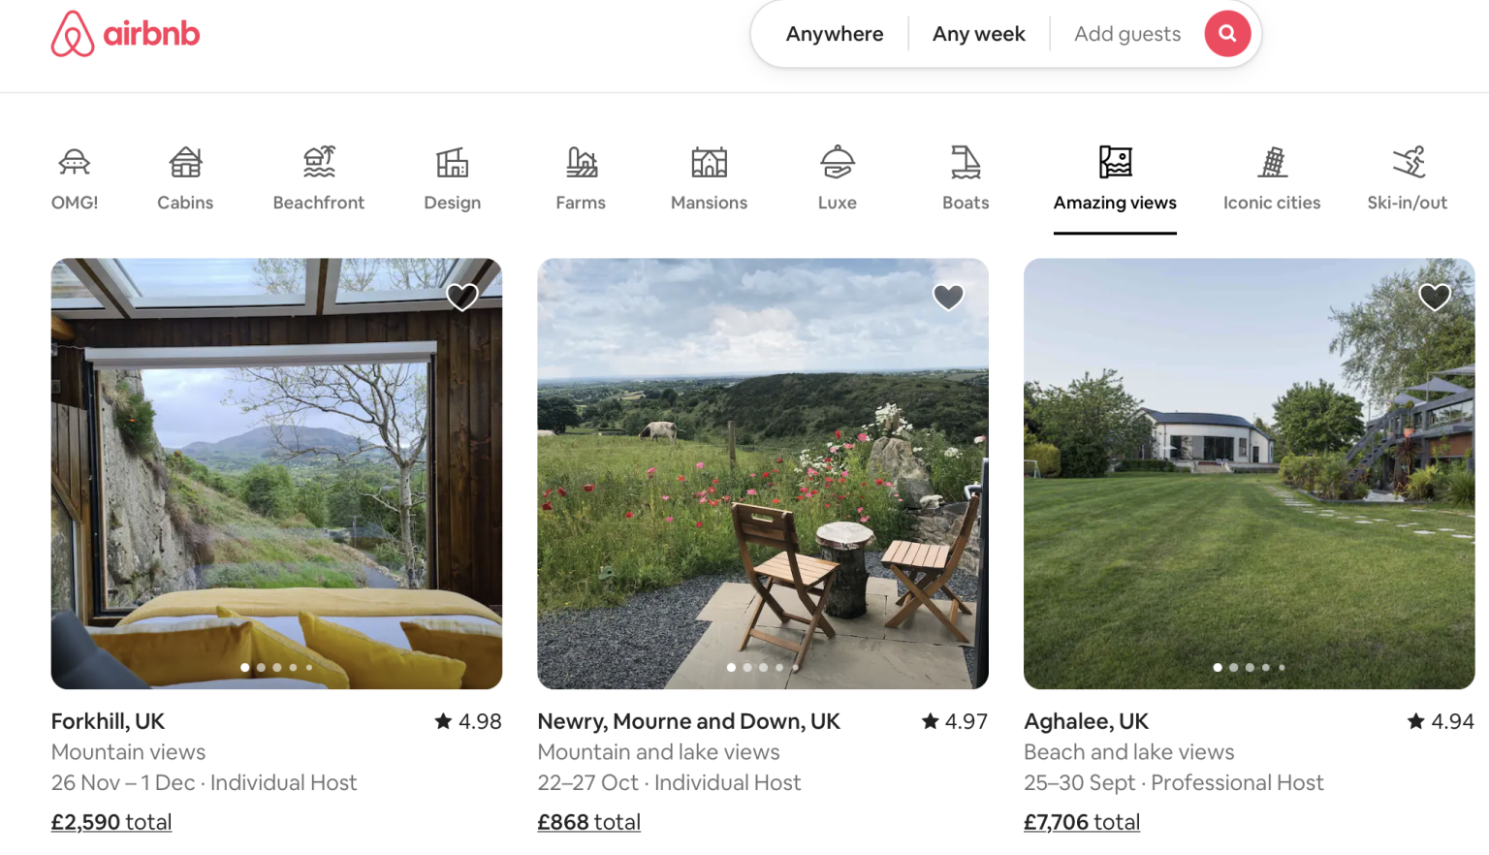Select the Cabins category icon
Viewport: 1489px width, 855px height.
pyautogui.click(x=185, y=163)
